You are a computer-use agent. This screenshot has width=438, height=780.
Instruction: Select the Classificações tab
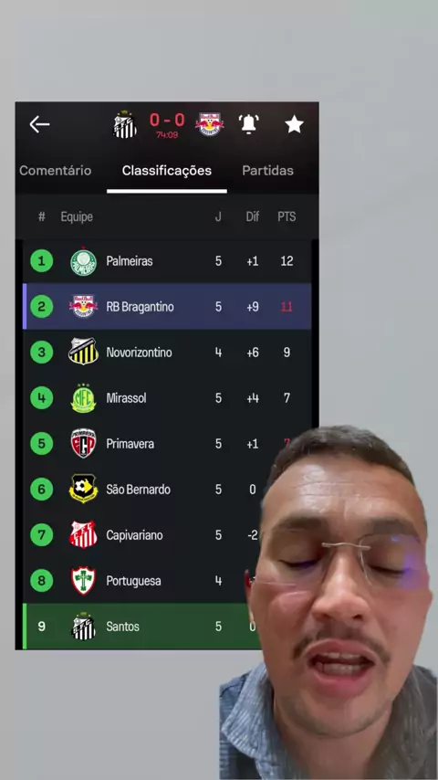[x=167, y=171]
